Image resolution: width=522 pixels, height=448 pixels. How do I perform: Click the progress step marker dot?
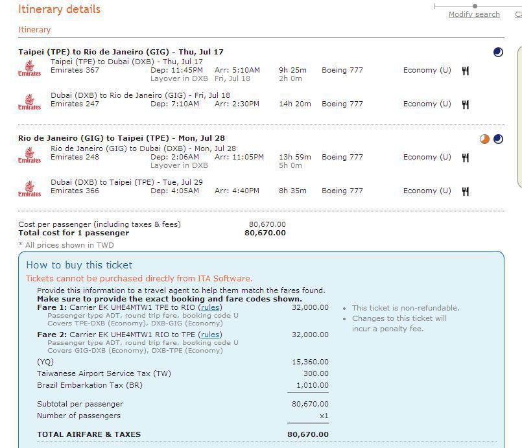click(475, 6)
